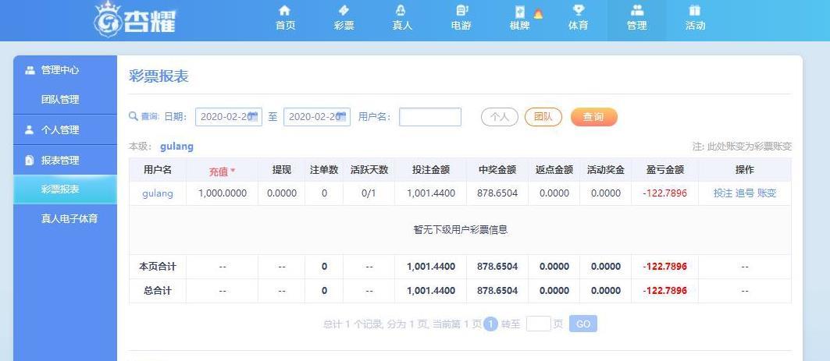This screenshot has width=830, height=361.
Task: Open the 彩票 lottery section icon
Action: (x=344, y=11)
